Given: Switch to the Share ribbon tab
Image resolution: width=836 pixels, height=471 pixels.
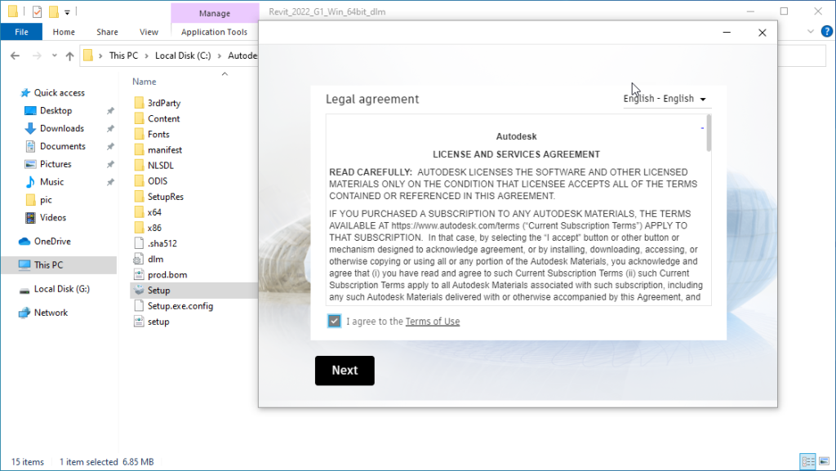Looking at the screenshot, I should click(x=107, y=32).
